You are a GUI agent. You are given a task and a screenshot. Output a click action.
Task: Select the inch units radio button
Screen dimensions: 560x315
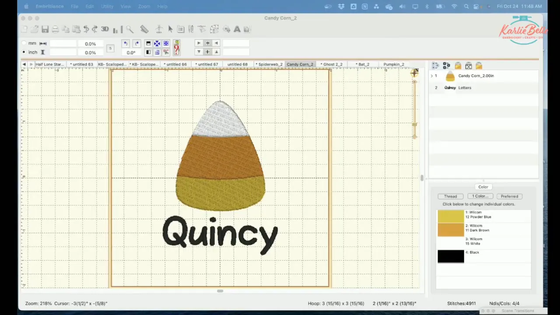pos(24,52)
